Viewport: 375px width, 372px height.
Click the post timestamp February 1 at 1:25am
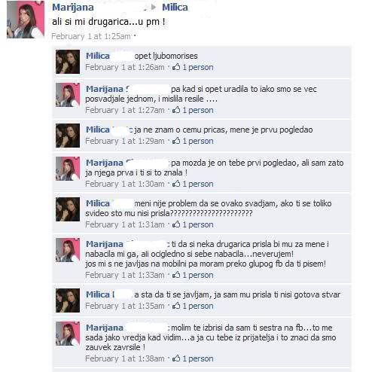pyautogui.click(x=91, y=36)
